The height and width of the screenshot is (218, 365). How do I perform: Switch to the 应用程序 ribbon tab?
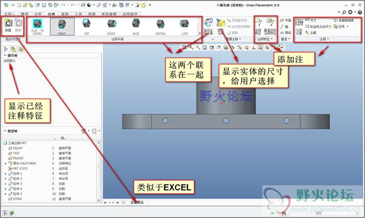click(x=130, y=14)
